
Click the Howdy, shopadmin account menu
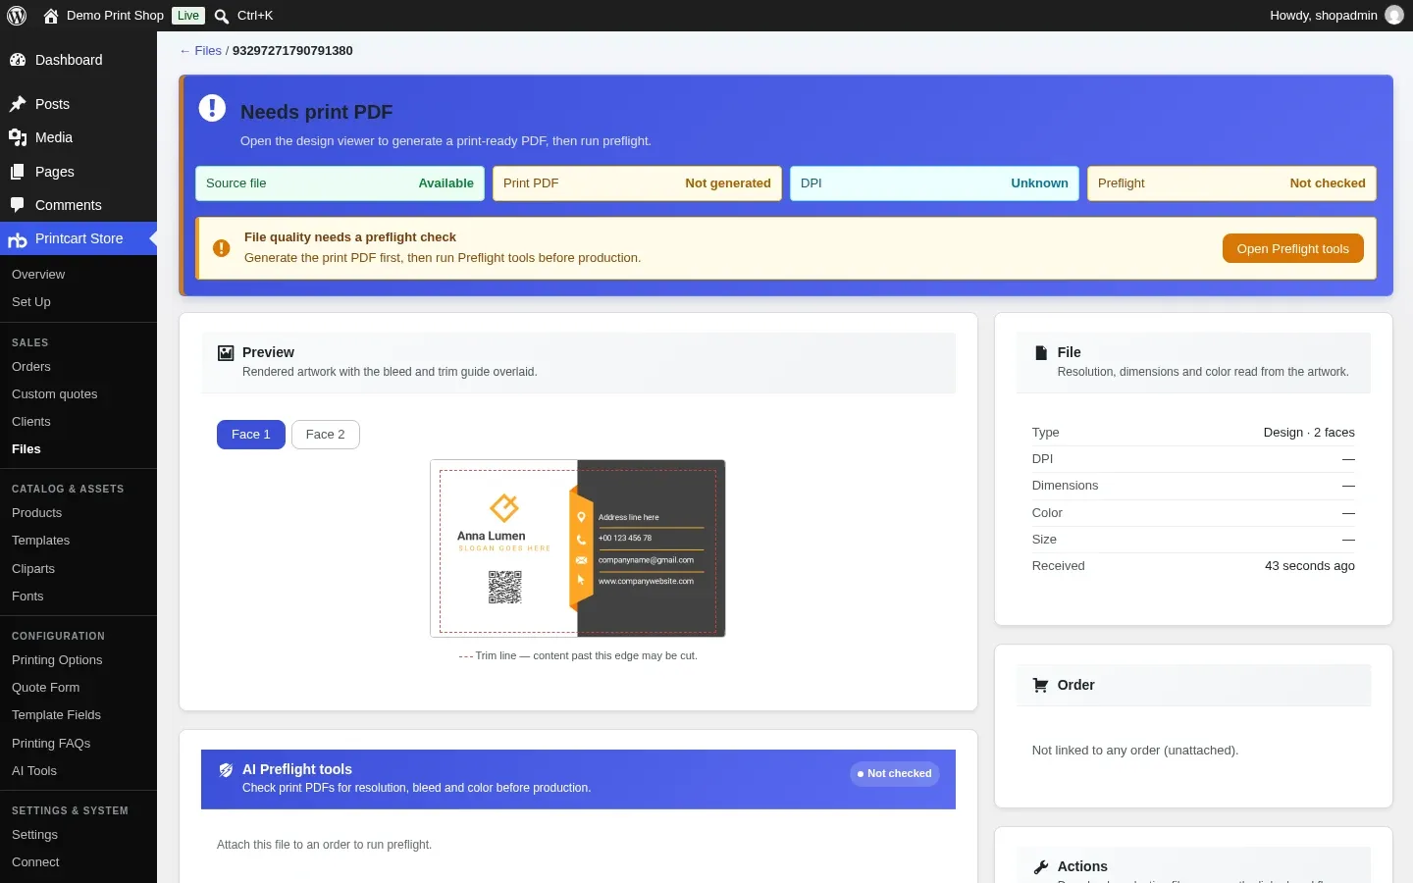tap(1336, 16)
